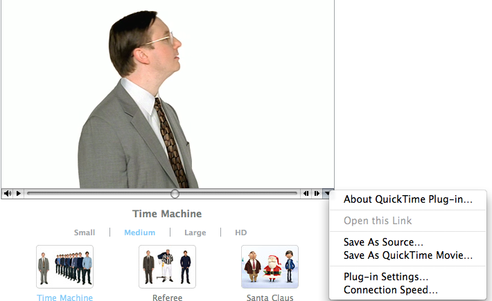Screen dimensions: 492x301
Task: Play the Time Machine video
Action: click(x=19, y=194)
